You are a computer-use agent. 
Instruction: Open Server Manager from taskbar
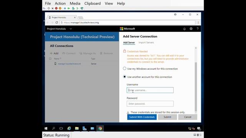85,128
